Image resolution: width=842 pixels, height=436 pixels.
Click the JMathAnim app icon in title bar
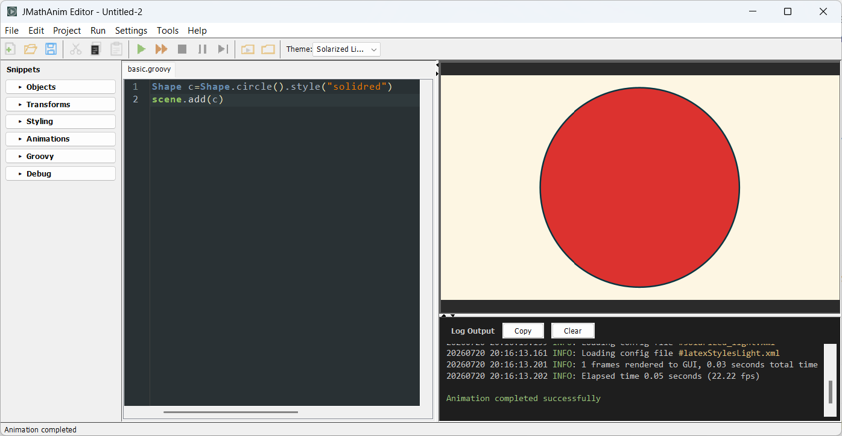pyautogui.click(x=11, y=11)
